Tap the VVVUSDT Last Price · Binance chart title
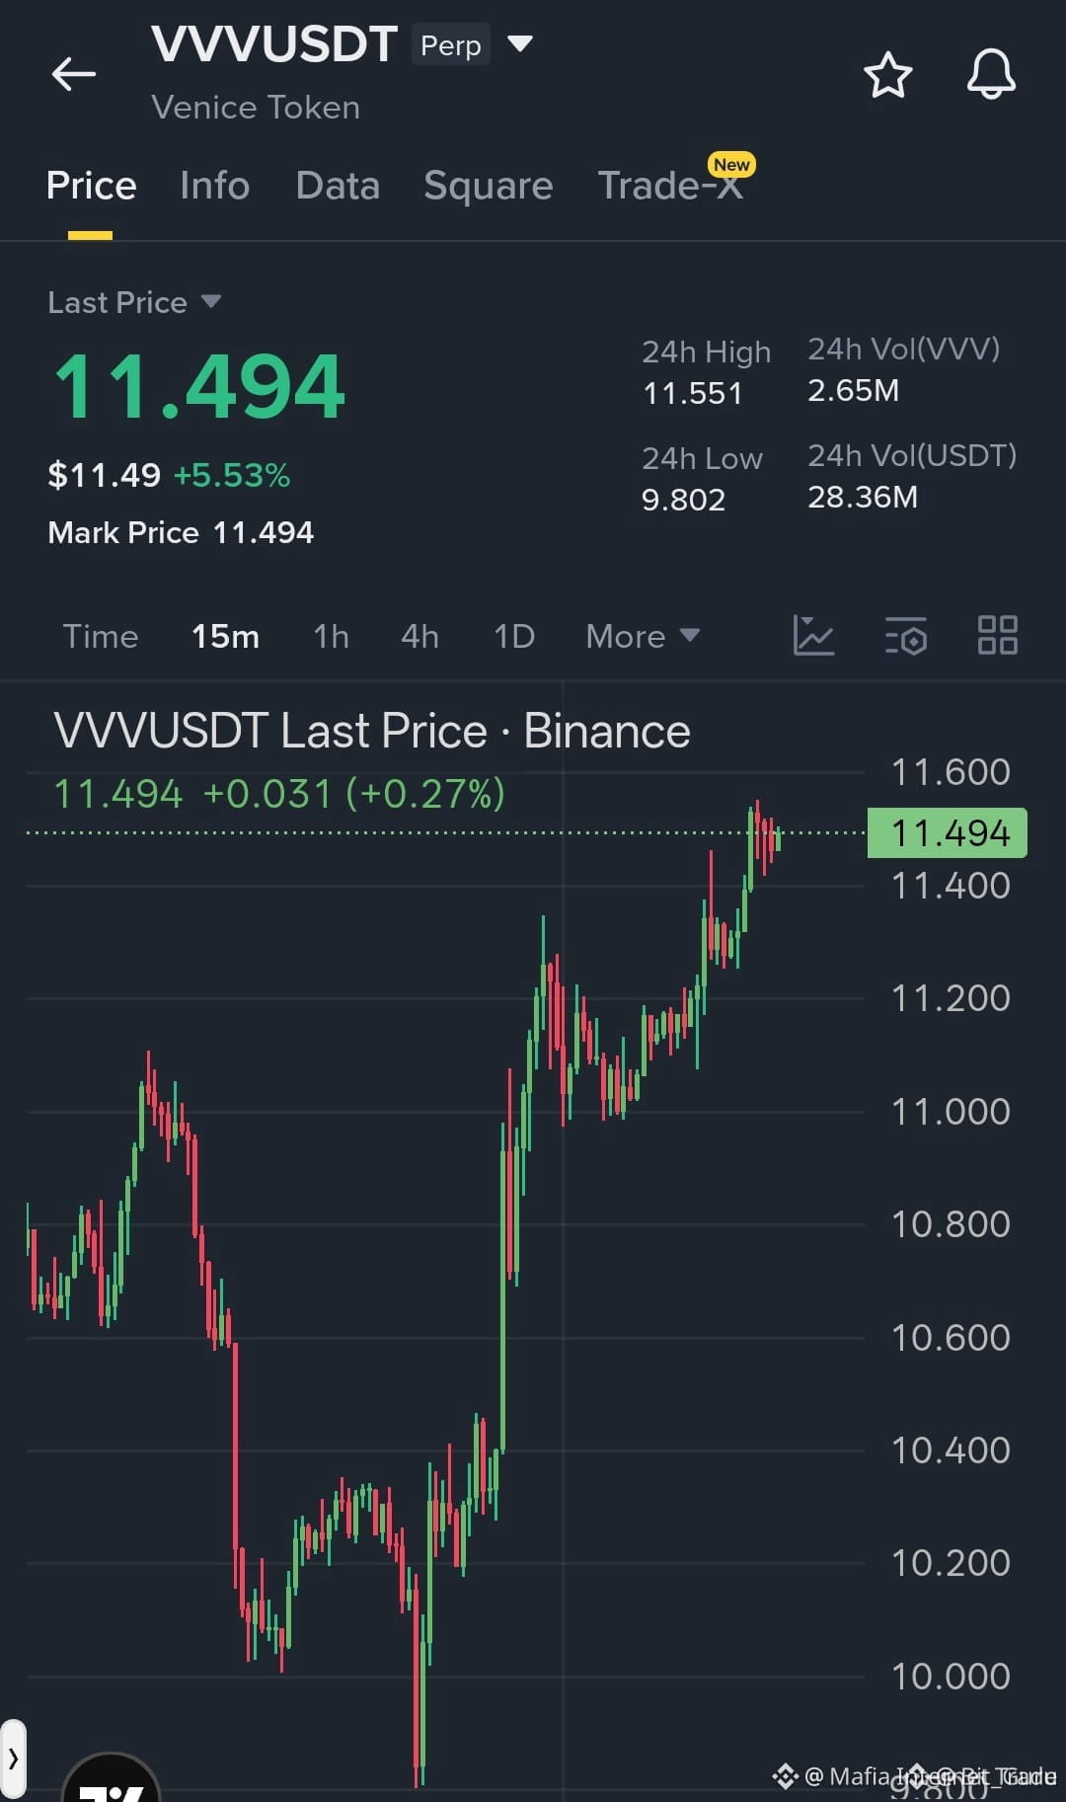1066x1802 pixels. 372,731
